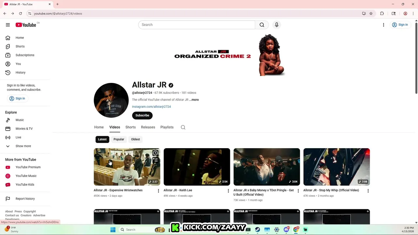Add Expensive Wristwatches to Watch later
The image size is (418, 235).
(x=155, y=153)
